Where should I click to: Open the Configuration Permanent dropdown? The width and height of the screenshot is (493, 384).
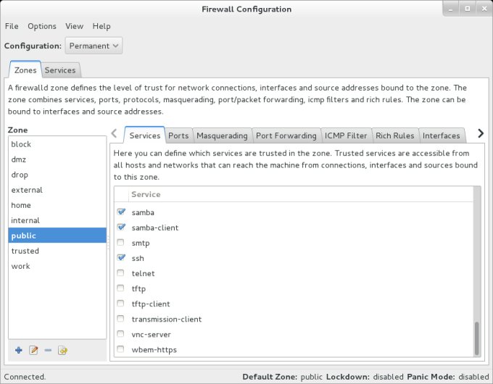pyautogui.click(x=94, y=46)
